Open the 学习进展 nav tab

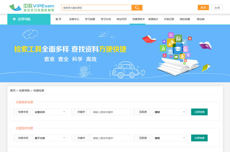pyautogui.click(x=90, y=19)
